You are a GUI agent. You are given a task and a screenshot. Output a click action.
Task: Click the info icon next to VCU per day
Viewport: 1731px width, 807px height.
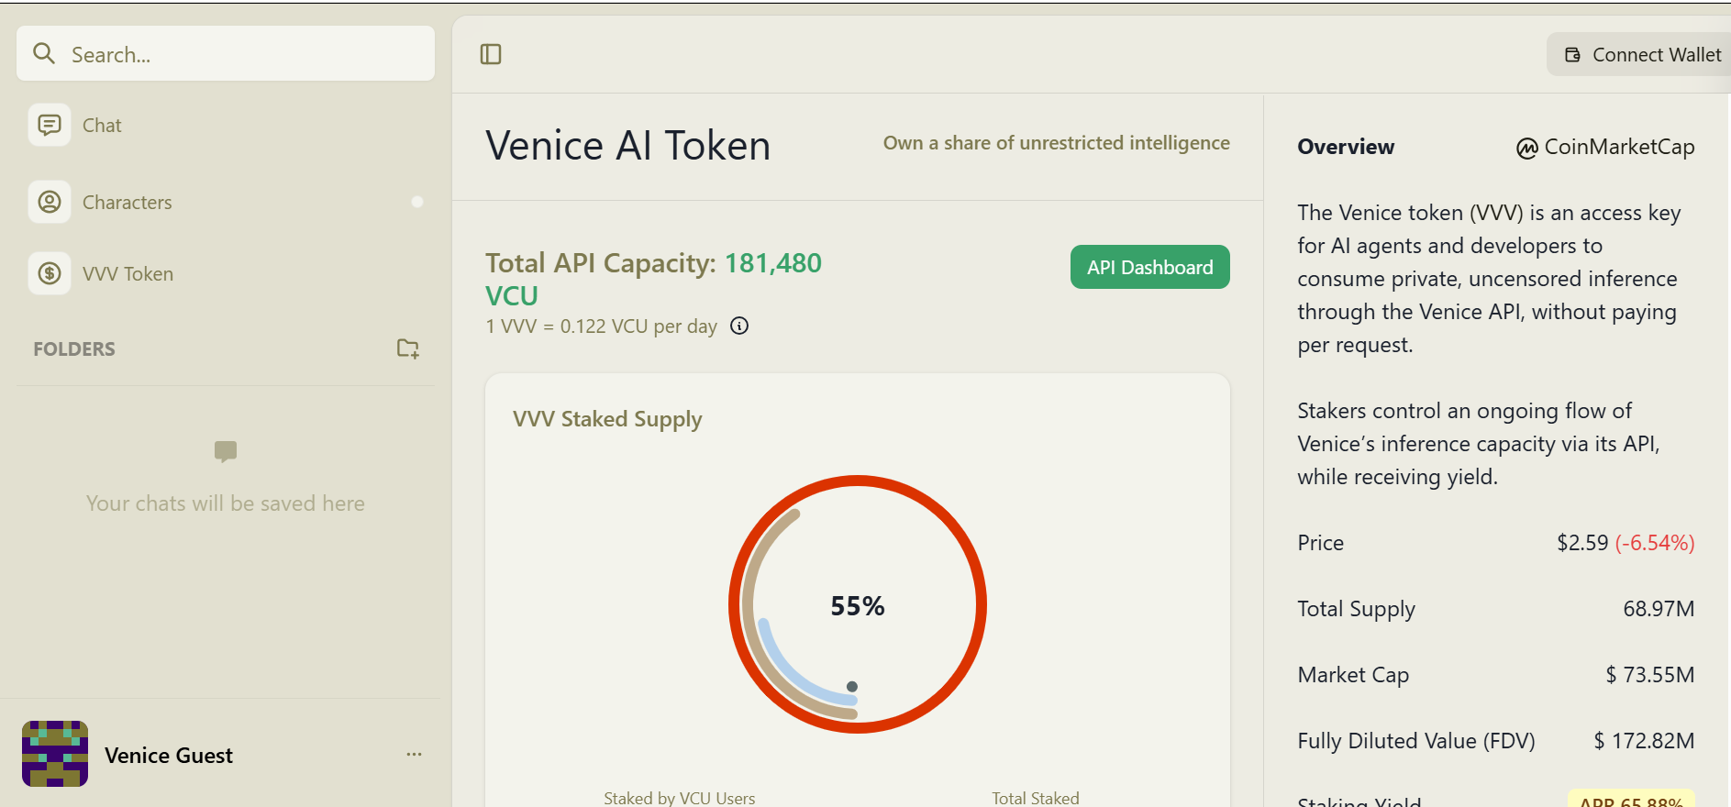(x=739, y=326)
